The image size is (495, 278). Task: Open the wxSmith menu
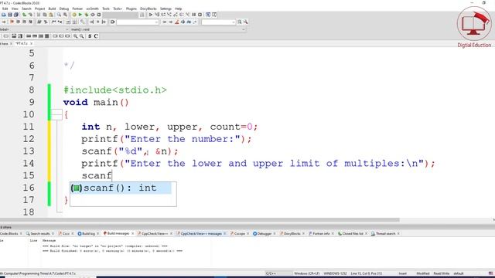tap(92, 8)
